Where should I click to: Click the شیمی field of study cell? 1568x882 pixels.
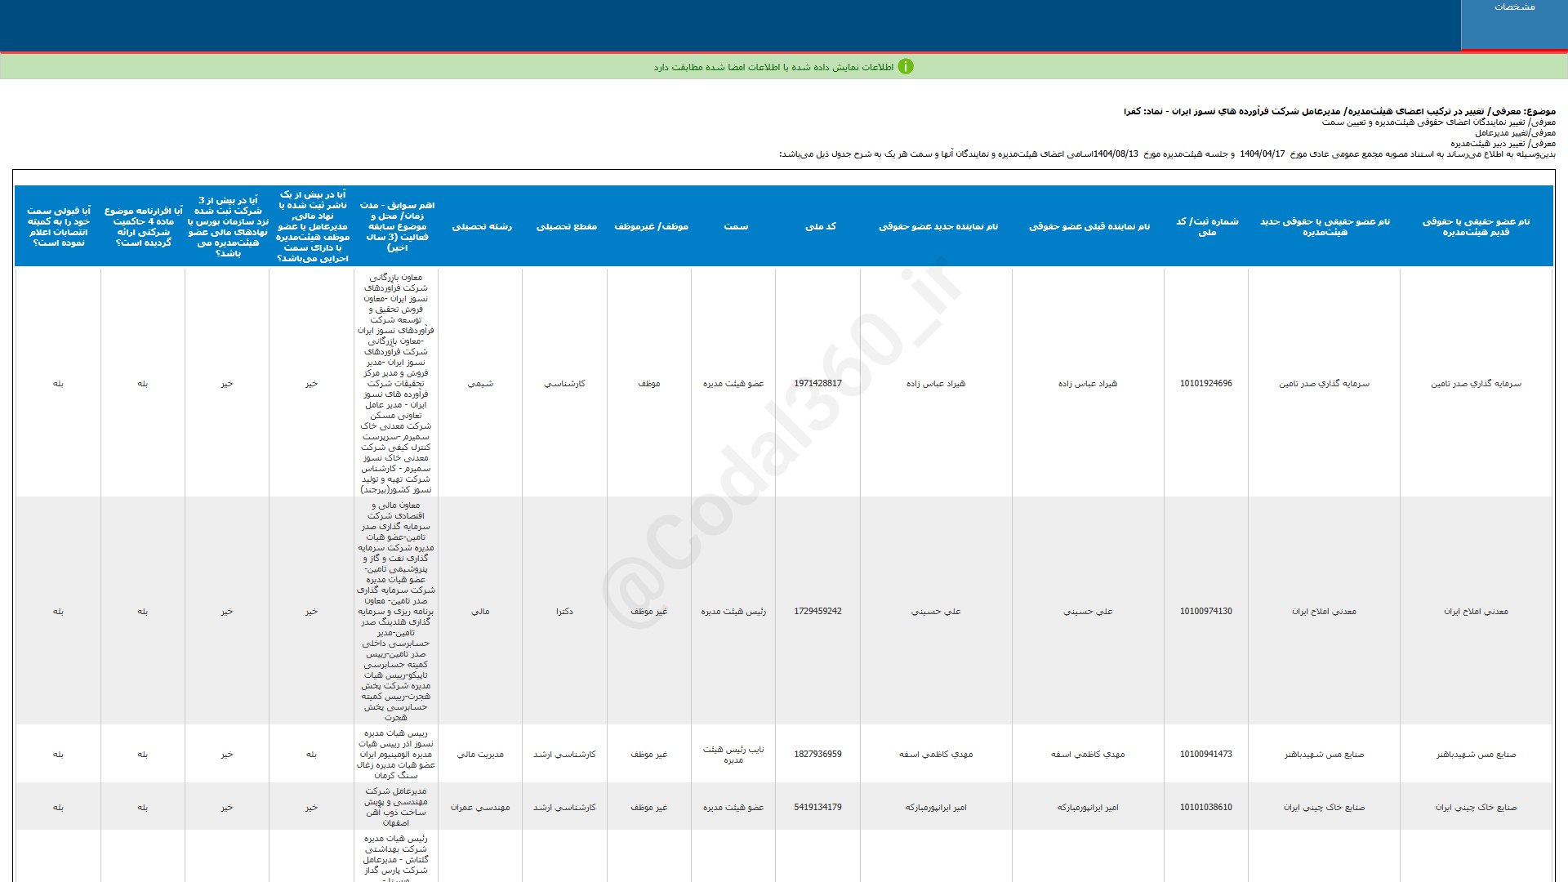pyautogui.click(x=480, y=383)
